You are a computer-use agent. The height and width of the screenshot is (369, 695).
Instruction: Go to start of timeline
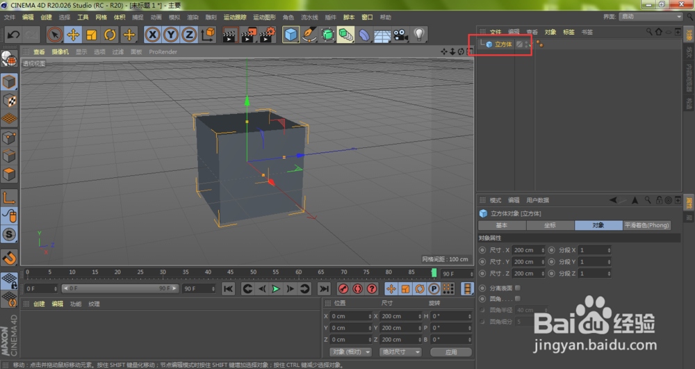(228, 289)
